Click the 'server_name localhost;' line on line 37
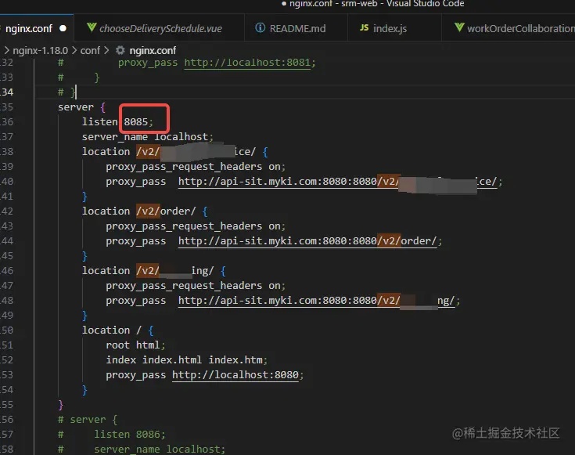Viewport: 575px width, 455px height. click(147, 137)
